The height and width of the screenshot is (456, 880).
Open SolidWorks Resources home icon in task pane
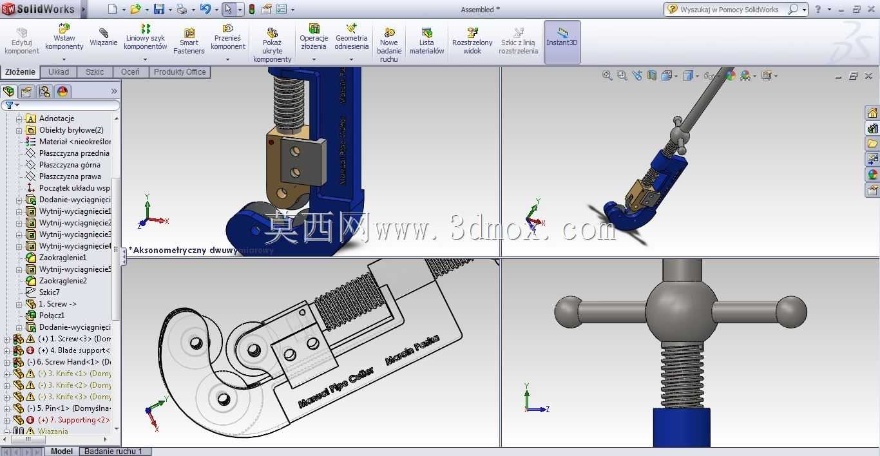point(872,113)
